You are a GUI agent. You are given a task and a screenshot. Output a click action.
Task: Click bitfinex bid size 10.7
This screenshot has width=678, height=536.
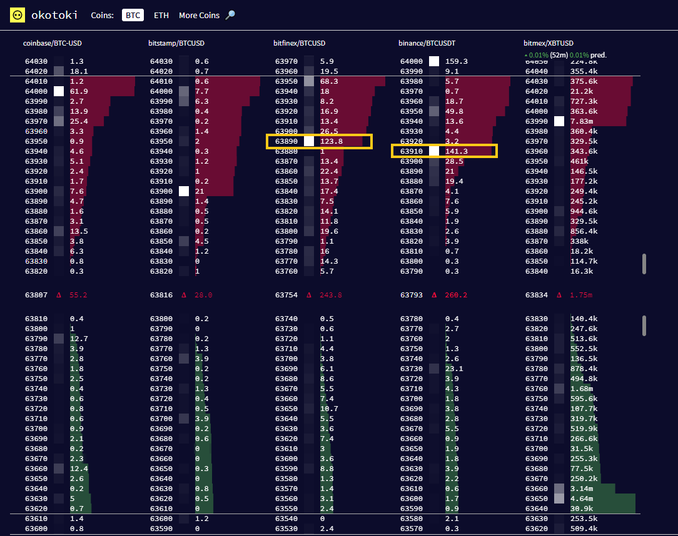coord(329,409)
